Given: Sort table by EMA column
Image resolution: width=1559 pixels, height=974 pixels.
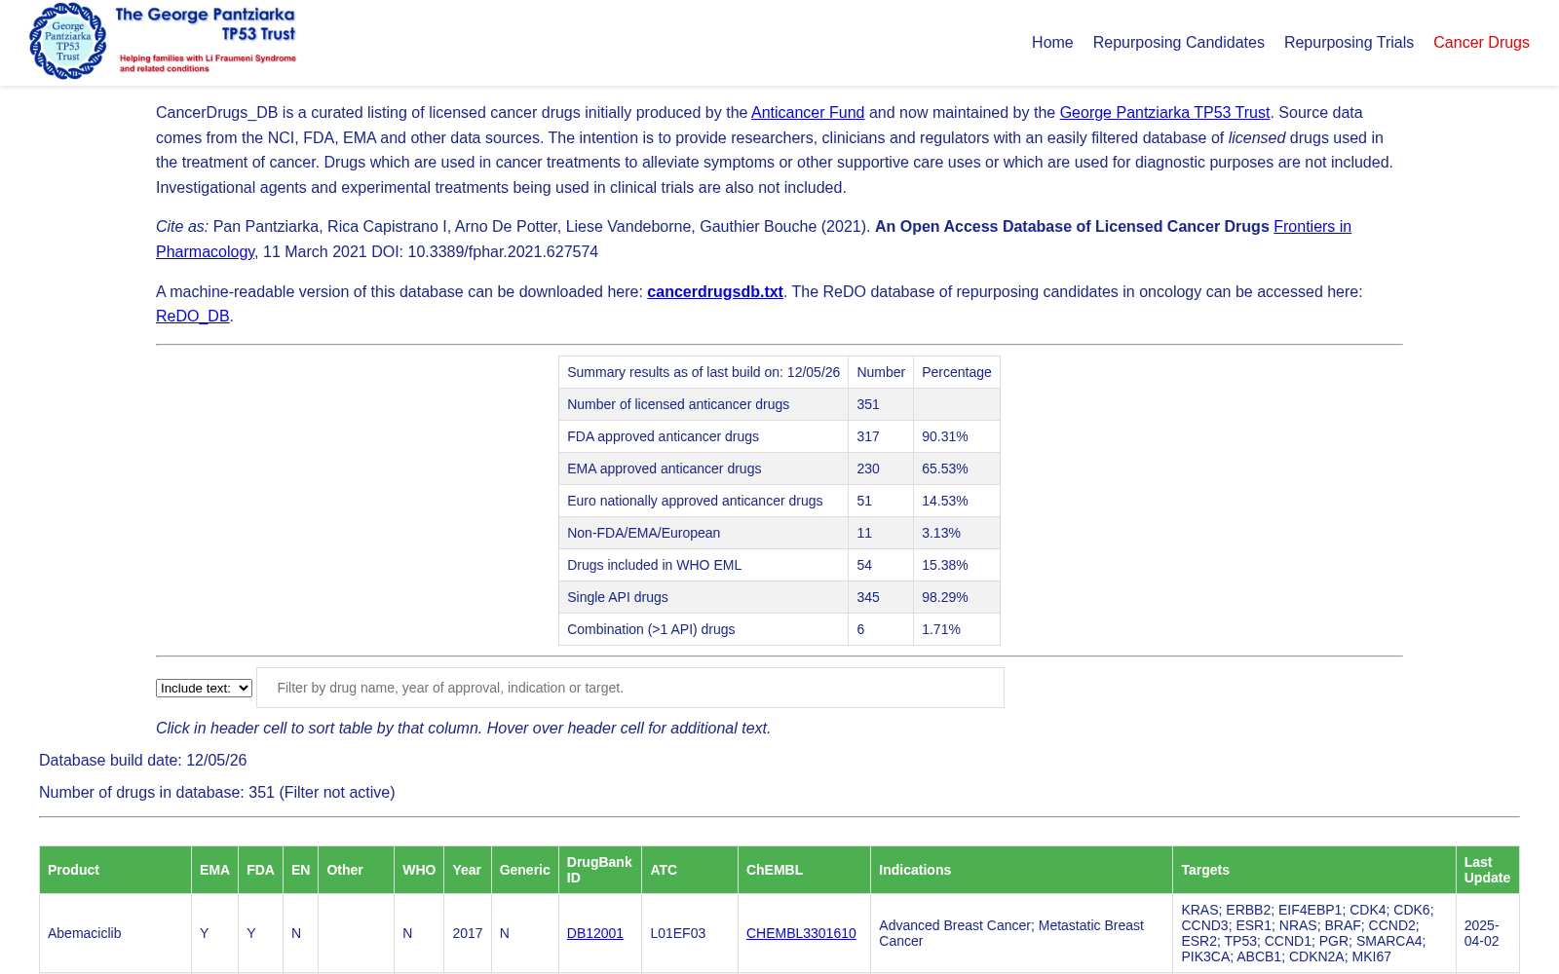Looking at the screenshot, I should (x=214, y=870).
